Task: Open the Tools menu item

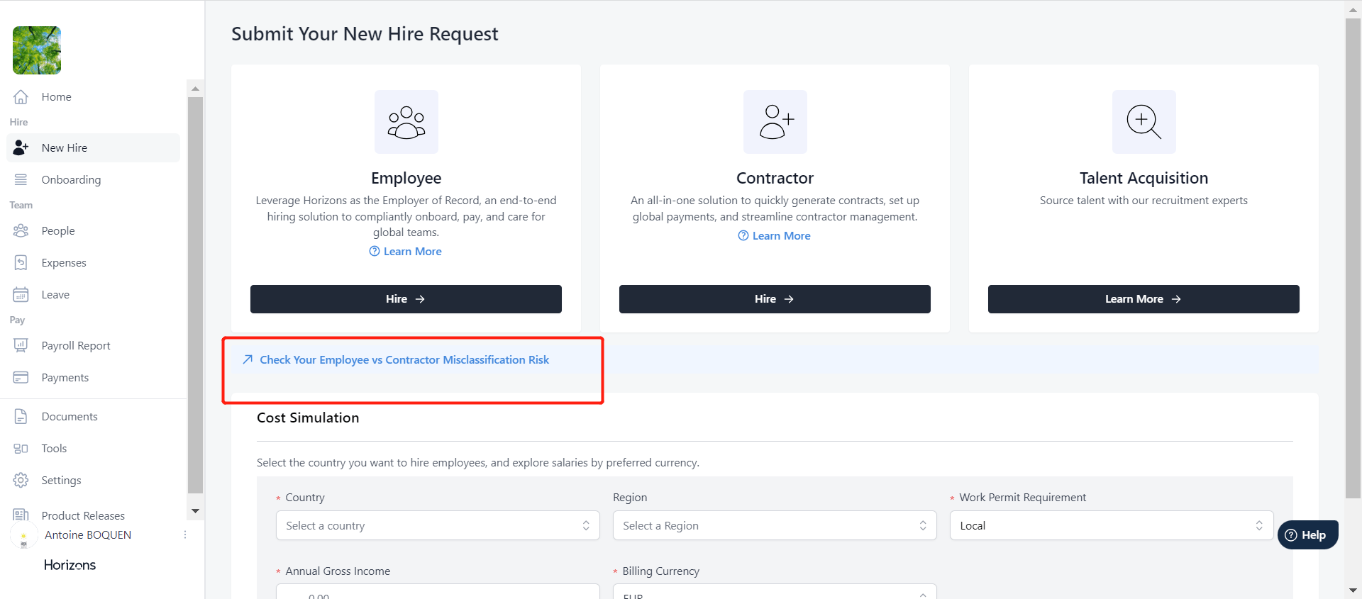Action: click(94, 449)
